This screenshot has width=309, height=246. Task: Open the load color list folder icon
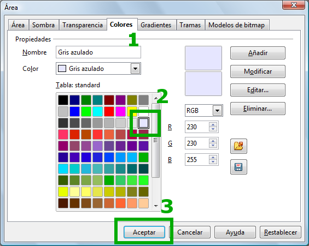point(238,146)
